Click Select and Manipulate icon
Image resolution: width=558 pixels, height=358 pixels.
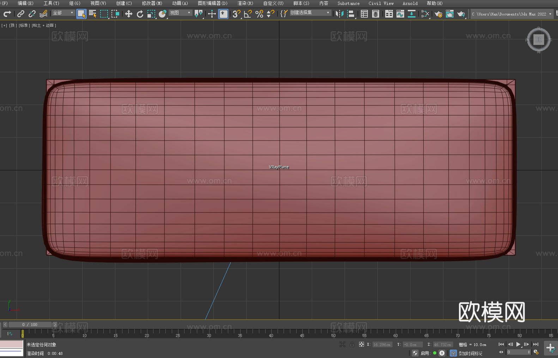click(x=212, y=14)
